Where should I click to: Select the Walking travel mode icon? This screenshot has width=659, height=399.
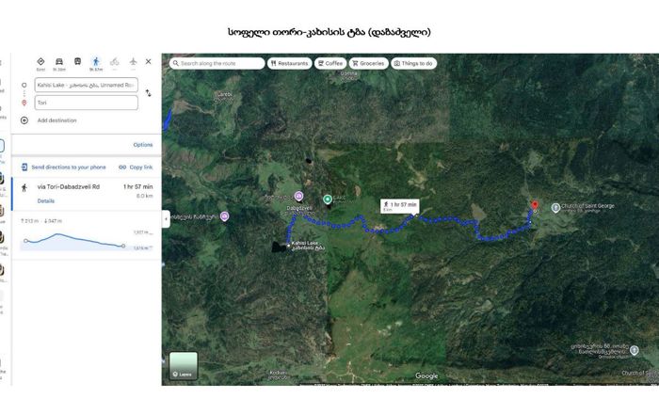point(96,62)
